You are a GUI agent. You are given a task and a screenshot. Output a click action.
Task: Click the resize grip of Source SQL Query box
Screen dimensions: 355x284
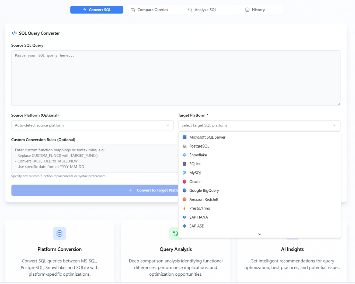tap(339, 104)
